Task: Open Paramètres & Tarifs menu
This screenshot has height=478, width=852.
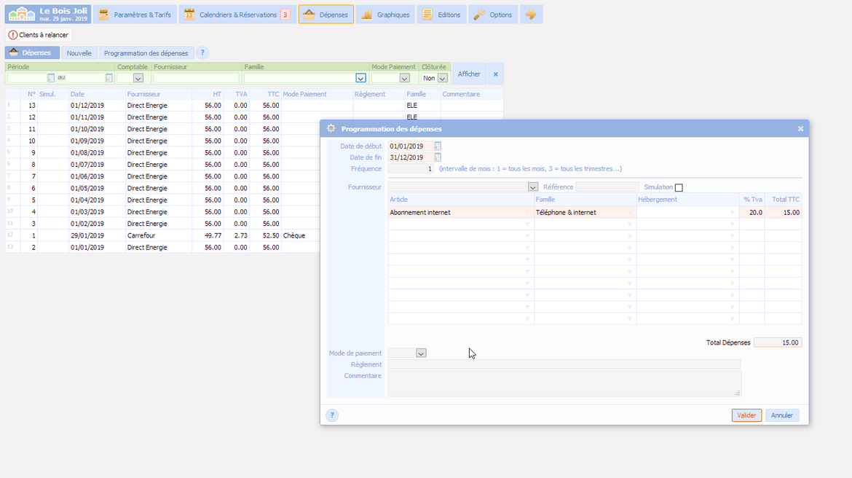Action: 135,15
